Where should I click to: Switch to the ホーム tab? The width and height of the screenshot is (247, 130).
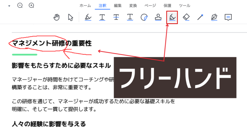(85, 5)
